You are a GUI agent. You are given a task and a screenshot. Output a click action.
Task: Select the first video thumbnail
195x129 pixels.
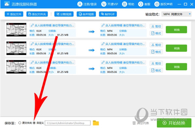click(x=16, y=30)
